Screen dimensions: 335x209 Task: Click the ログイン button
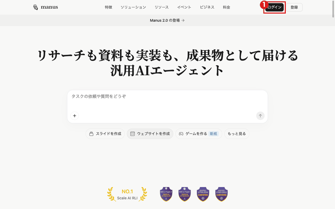pos(274,7)
